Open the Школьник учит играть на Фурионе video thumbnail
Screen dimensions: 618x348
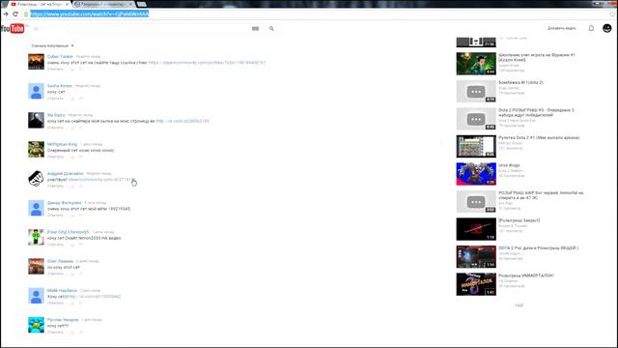476,64
